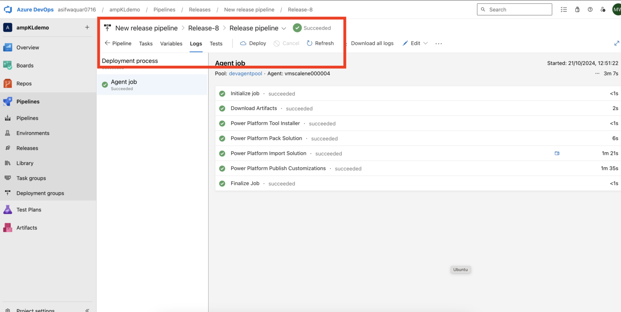Image resolution: width=621 pixels, height=312 pixels.
Task: Select Agent job in Deployment process
Action: point(152,85)
